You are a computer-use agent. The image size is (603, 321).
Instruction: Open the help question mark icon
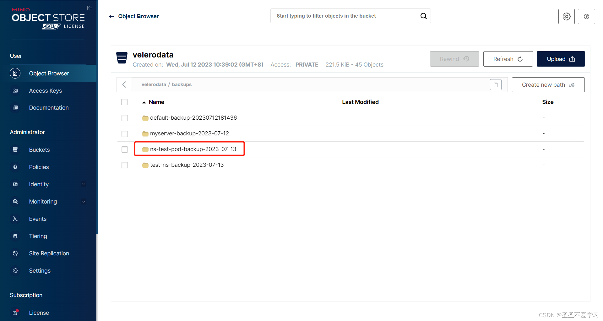click(586, 16)
